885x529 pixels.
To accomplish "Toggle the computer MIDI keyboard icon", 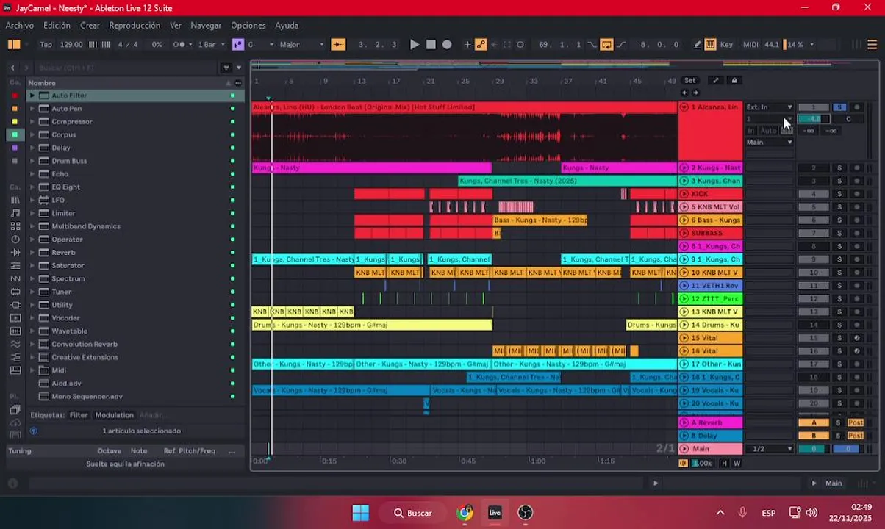I will 710,45.
